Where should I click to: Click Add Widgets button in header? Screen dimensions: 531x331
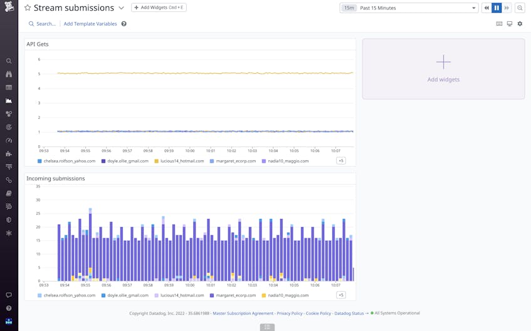[159, 8]
